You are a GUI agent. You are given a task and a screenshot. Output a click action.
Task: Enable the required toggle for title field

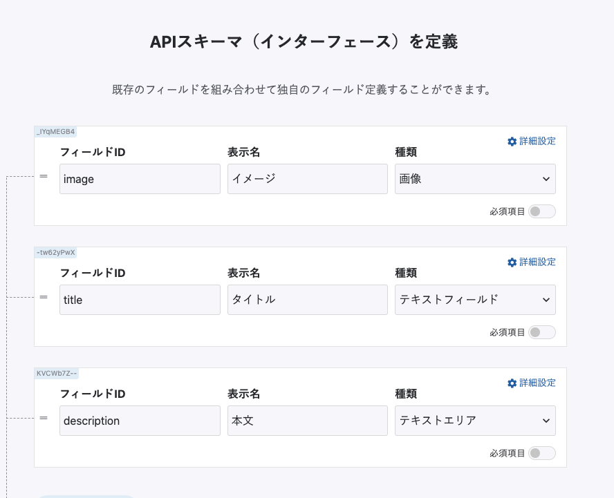tap(541, 332)
